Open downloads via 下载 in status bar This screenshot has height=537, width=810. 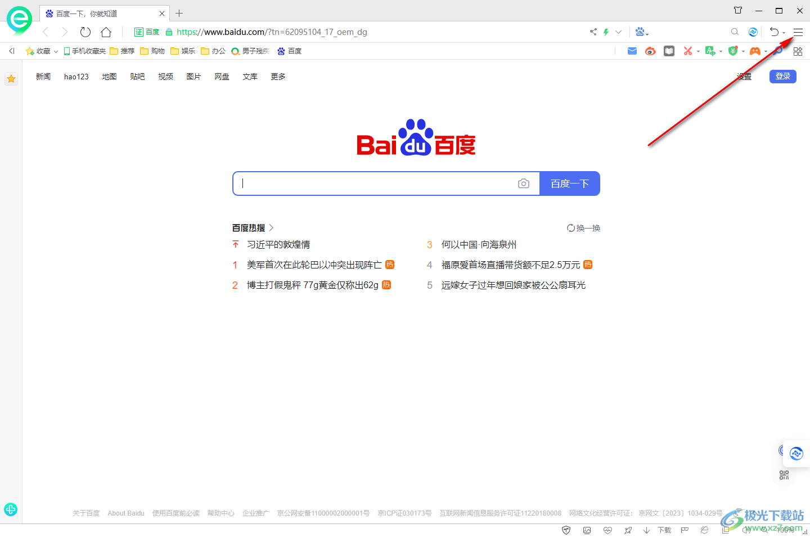click(664, 530)
